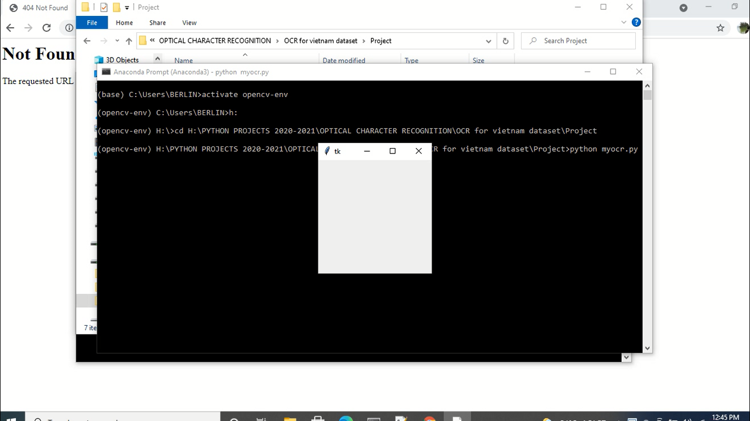The image size is (750, 421).
Task: Click the 'OCR for vietnam dataset' breadcrumb
Action: click(x=320, y=41)
